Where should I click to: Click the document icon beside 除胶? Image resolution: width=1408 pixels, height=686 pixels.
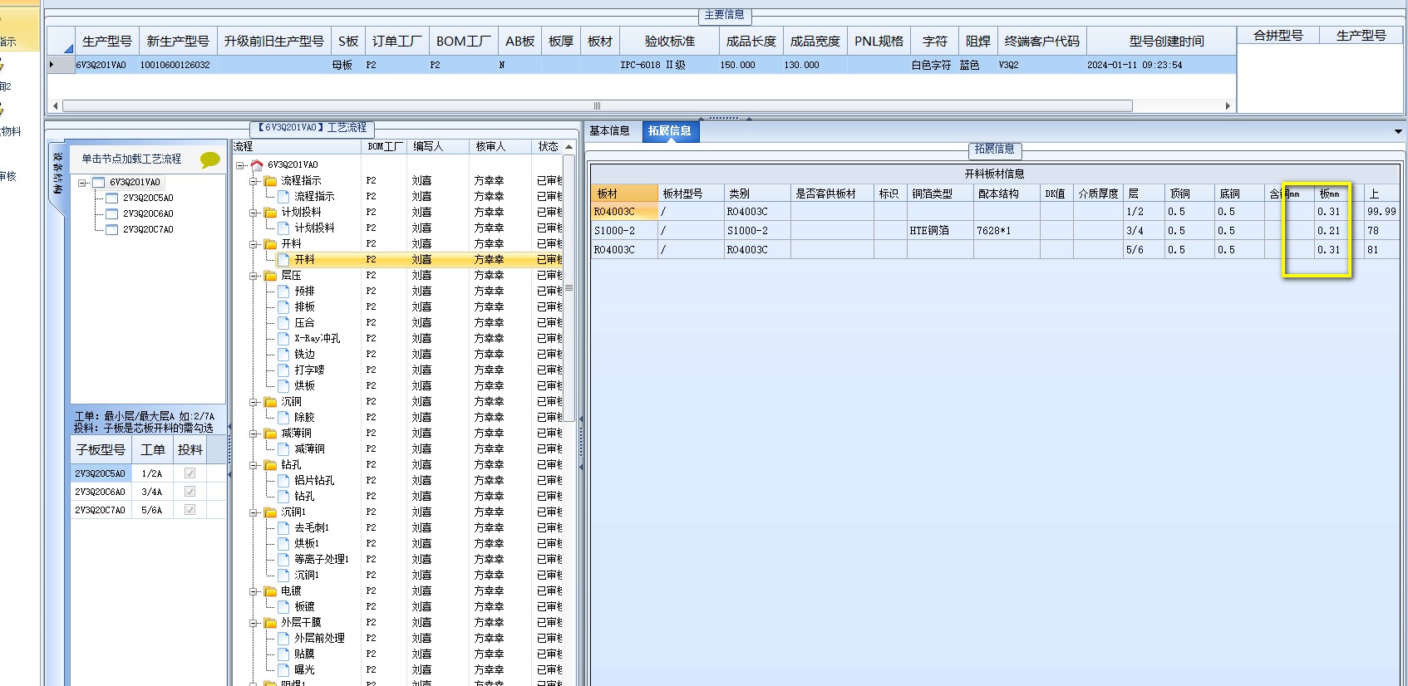tap(283, 417)
